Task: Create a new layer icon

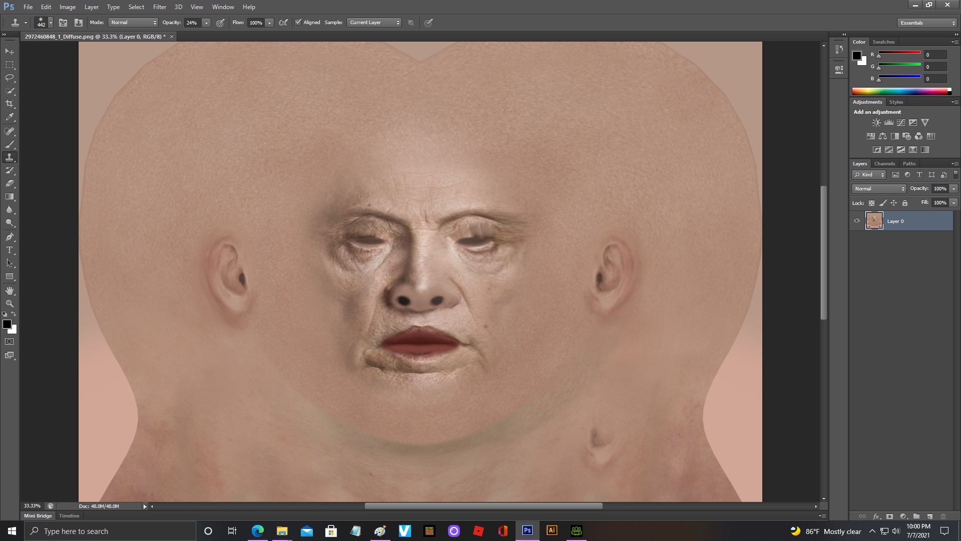Action: (x=929, y=516)
